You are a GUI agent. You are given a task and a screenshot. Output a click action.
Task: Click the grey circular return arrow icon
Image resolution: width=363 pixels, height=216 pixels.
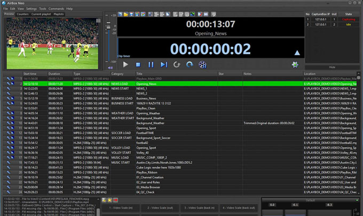[177, 64]
